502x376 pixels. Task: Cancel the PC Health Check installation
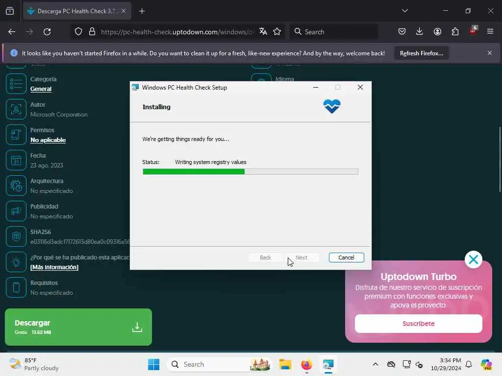tap(346, 258)
